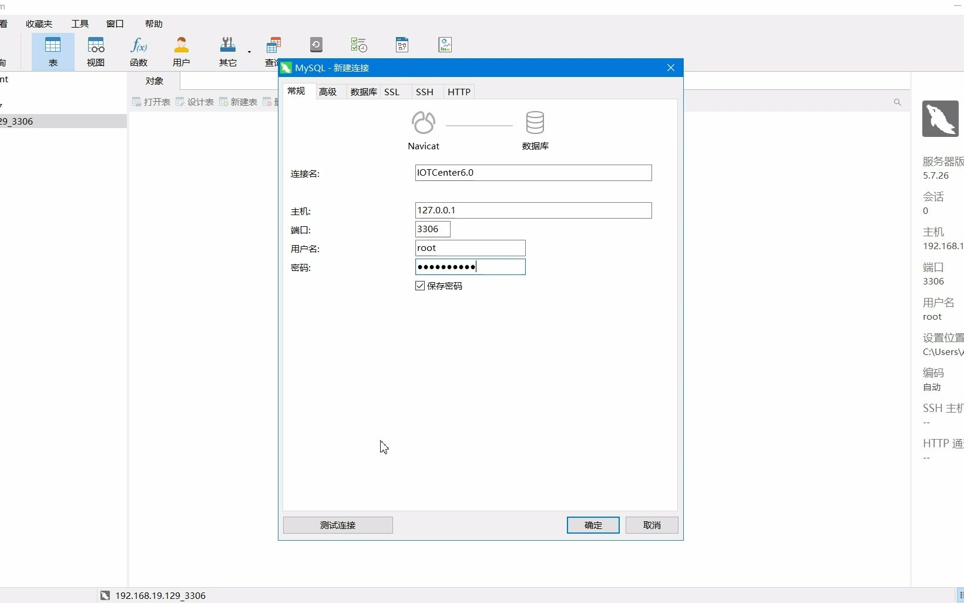
Task: Click the automation schedule toolbar icon
Action: (359, 45)
